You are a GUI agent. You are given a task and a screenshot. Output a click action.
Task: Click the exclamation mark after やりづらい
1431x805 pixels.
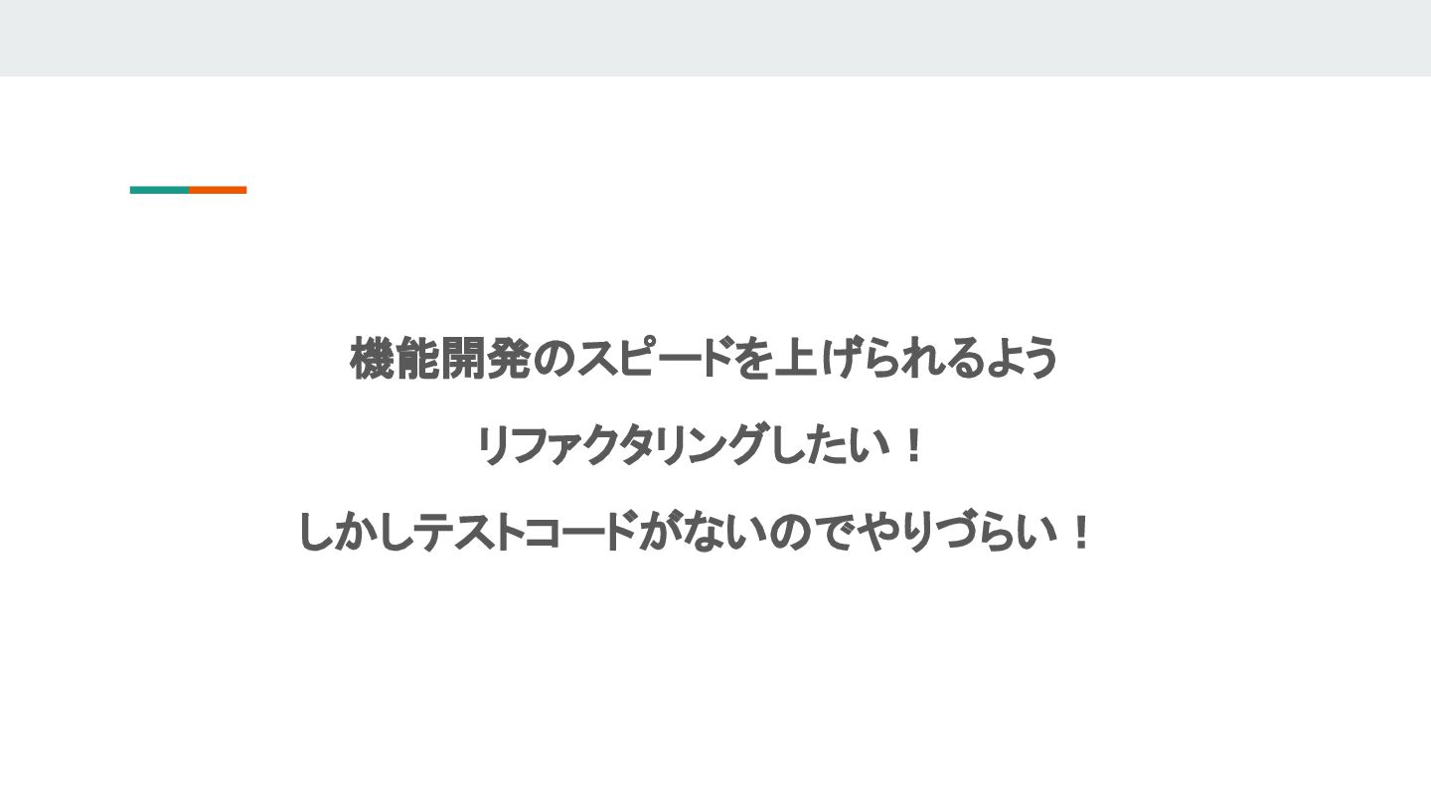pyautogui.click(x=1082, y=532)
